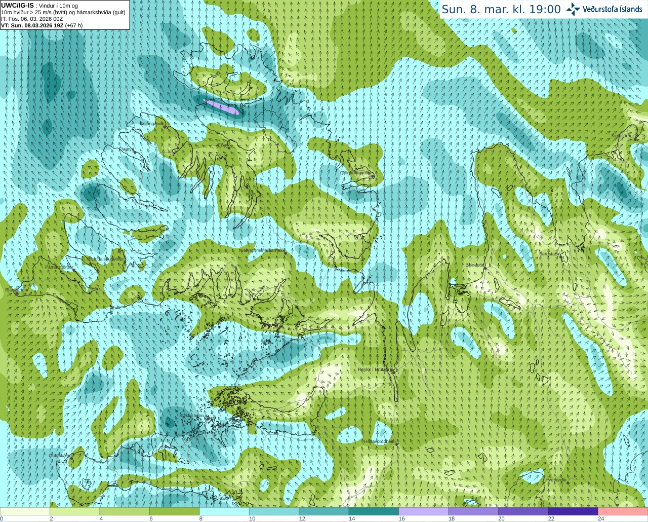
Task: Select the above-24 m/s pink legend swatch
Action: [623, 511]
